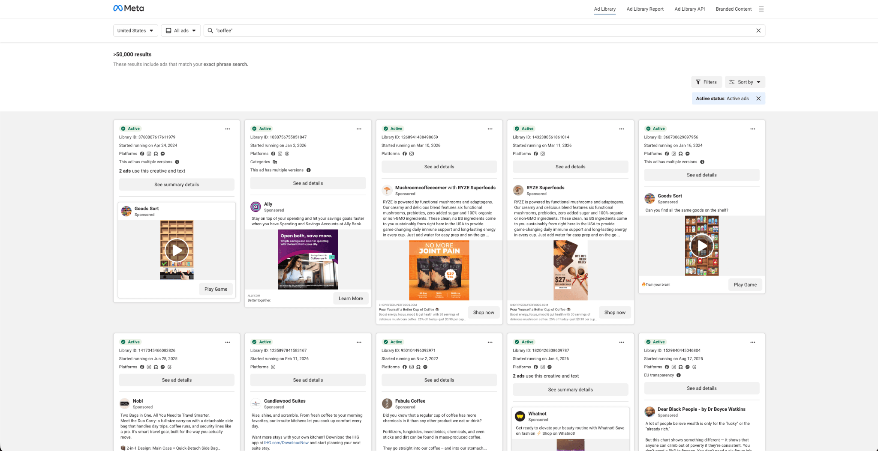Click Shop now on Mushroomcoffeecorner ad
This screenshot has height=451, width=878.
[484, 313]
